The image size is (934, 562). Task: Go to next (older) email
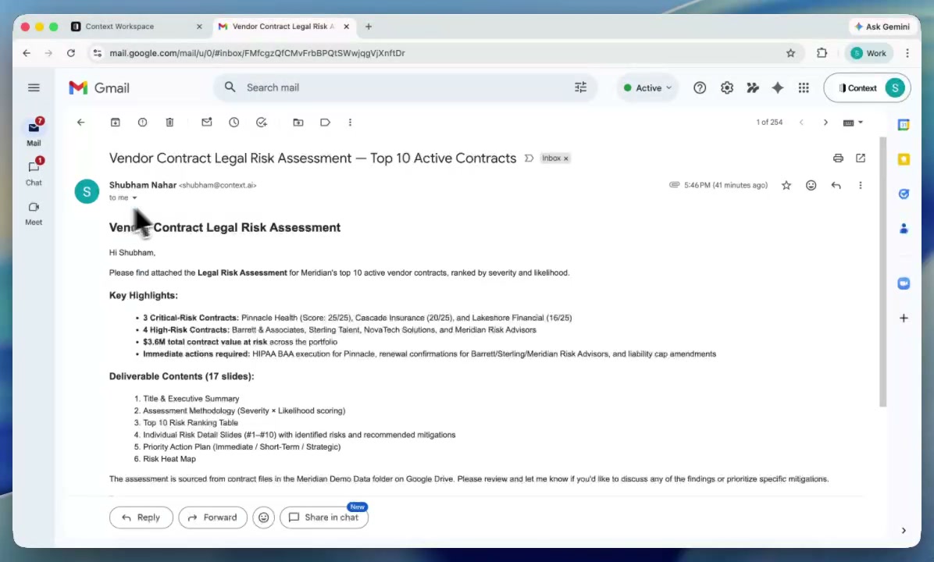point(825,123)
